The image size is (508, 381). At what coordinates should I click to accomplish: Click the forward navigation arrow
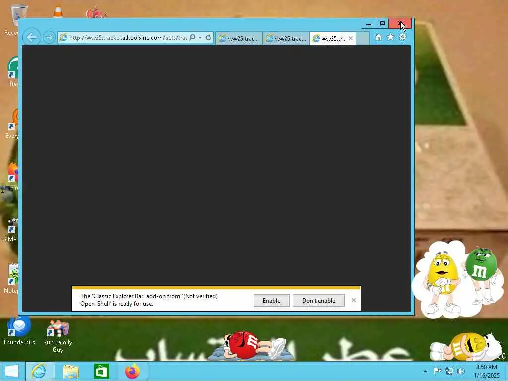pos(49,38)
